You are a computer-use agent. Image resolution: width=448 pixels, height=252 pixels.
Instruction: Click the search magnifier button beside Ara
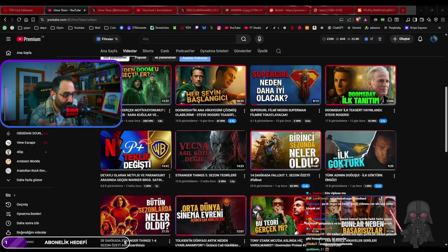point(244,39)
